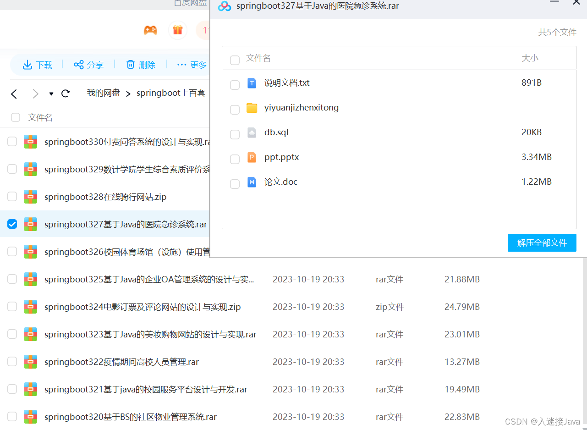Sort archive list by 大小 column

pos(530,58)
